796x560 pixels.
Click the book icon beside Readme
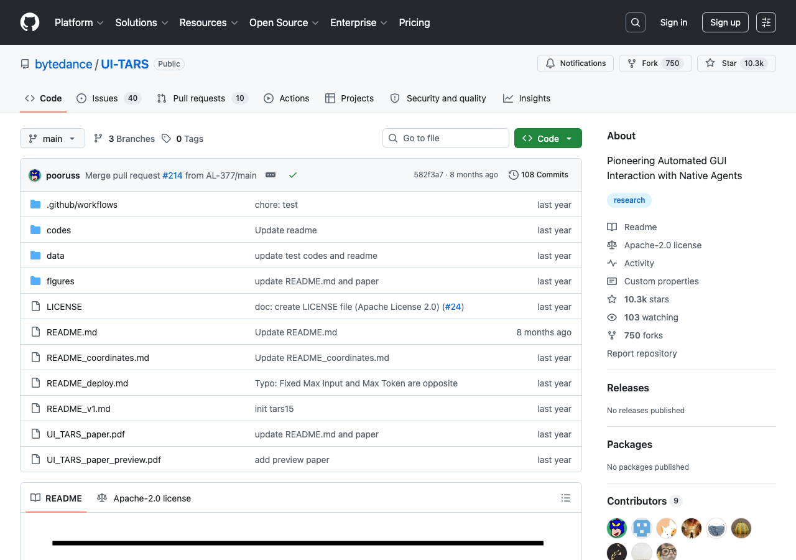pyautogui.click(x=612, y=227)
